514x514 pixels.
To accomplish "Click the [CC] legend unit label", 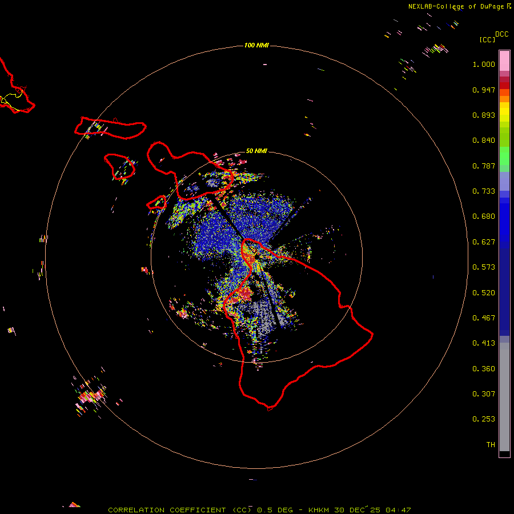I will (x=487, y=39).
